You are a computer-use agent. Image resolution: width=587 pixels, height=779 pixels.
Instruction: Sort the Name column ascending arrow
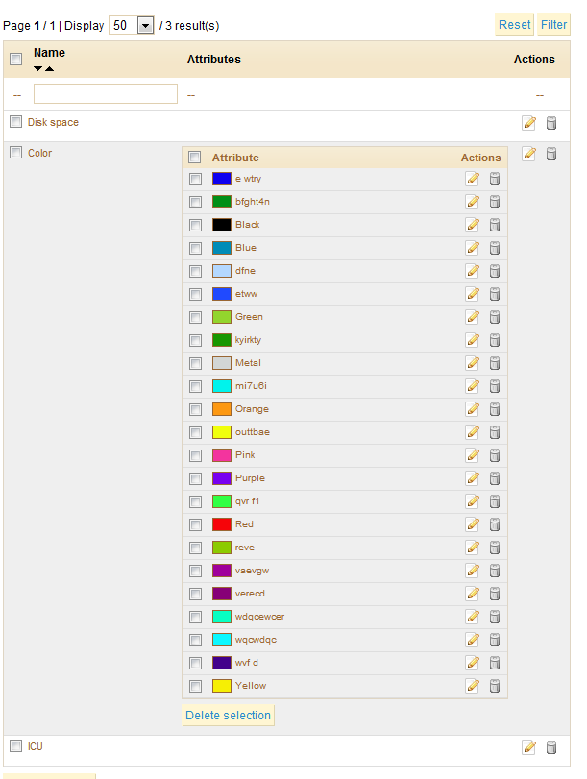click(x=50, y=69)
